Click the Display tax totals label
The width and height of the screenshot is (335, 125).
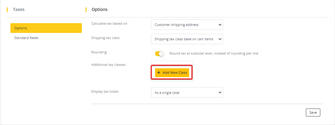click(105, 91)
